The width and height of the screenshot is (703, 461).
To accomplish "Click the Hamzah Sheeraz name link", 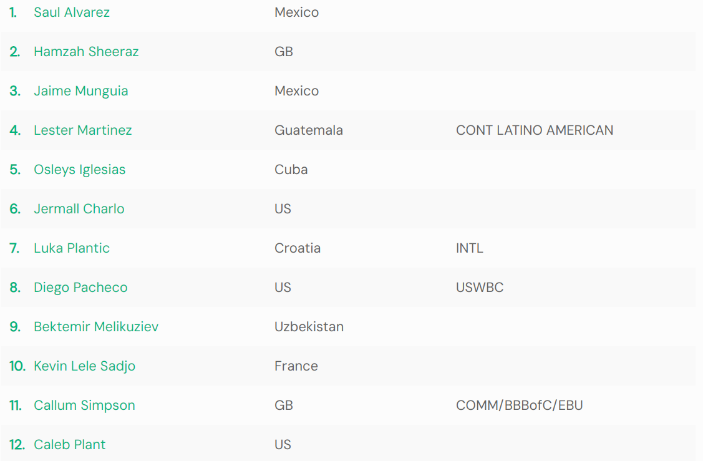I will pyautogui.click(x=86, y=52).
